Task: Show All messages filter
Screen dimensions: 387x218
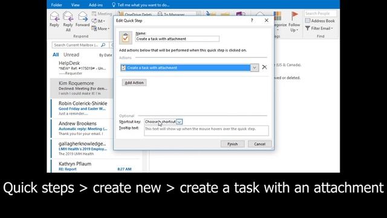Action: click(x=56, y=54)
